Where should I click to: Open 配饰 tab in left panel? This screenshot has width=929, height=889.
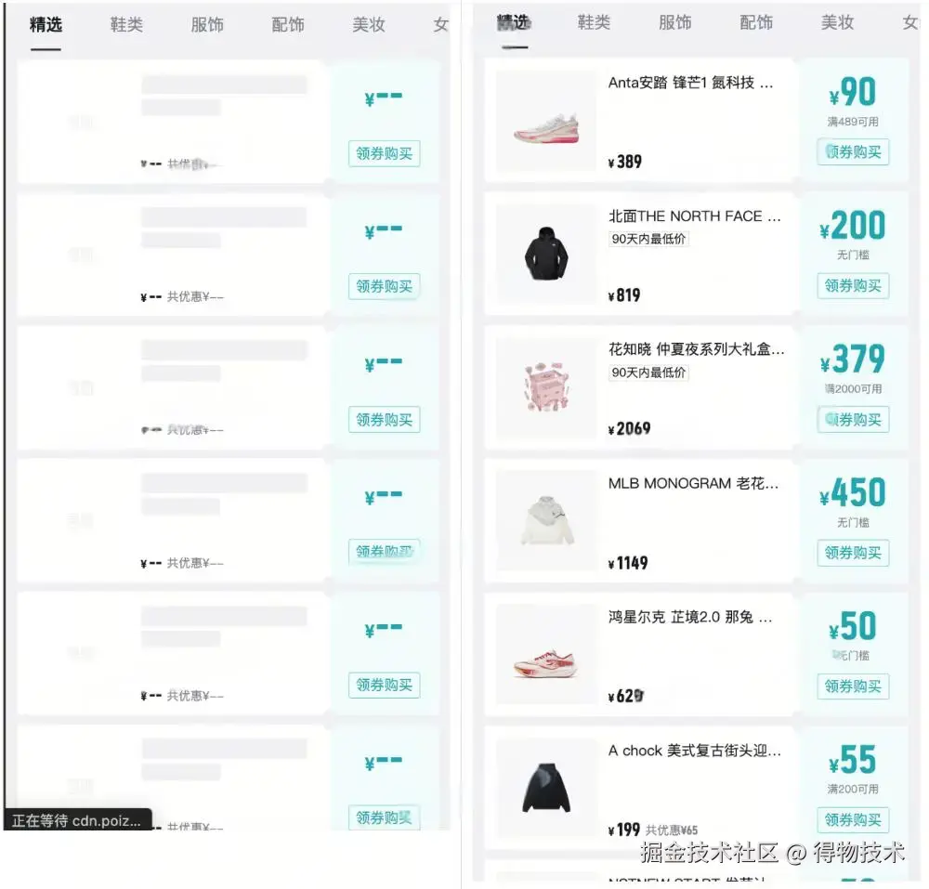(288, 24)
